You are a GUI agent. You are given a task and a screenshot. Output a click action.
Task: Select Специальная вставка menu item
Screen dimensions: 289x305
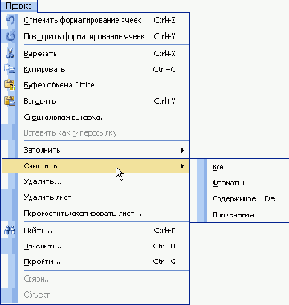point(64,117)
